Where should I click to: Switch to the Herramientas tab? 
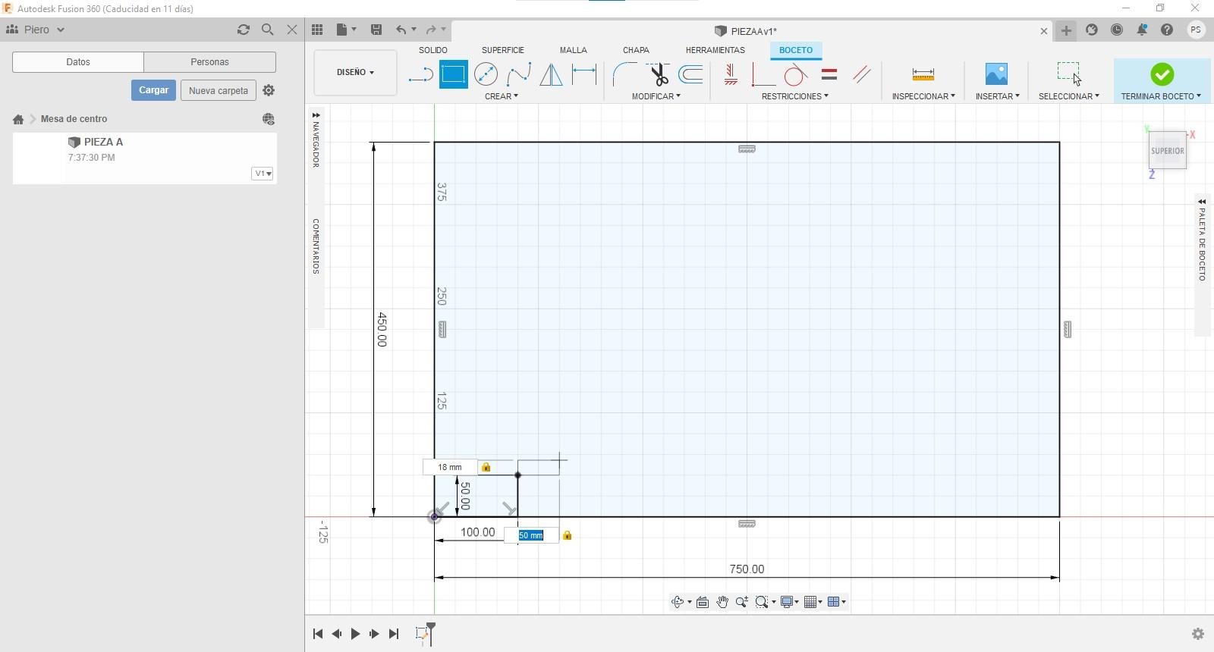click(716, 50)
